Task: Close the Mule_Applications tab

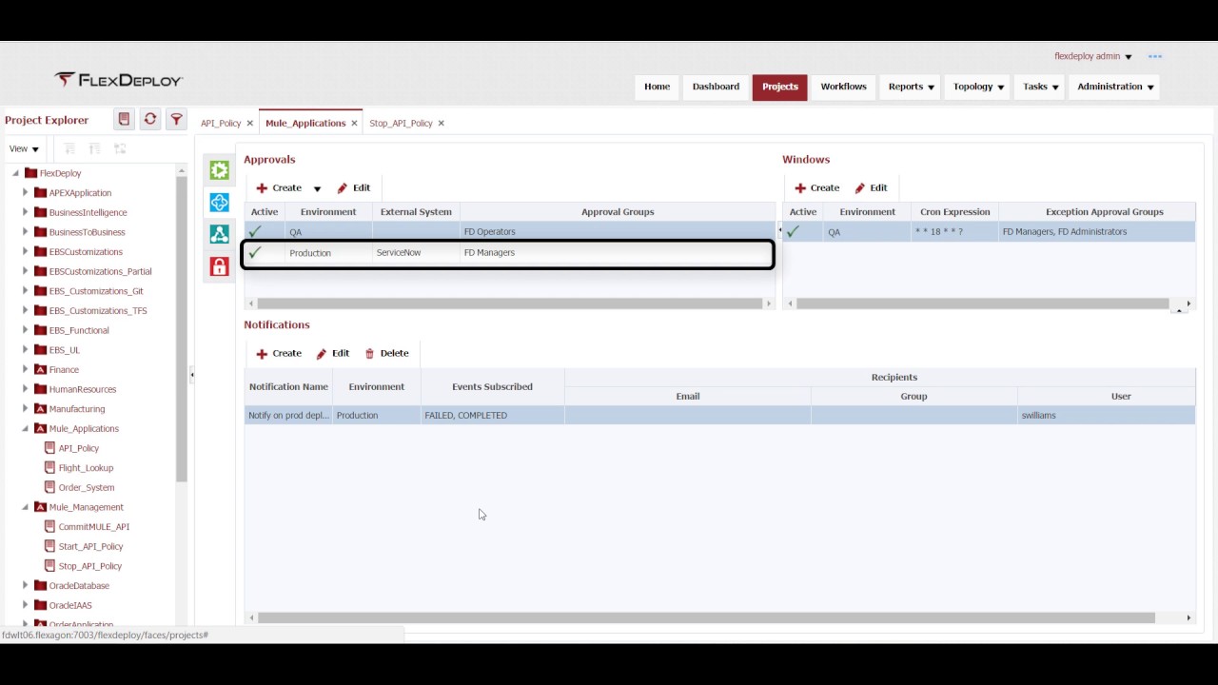Action: [x=354, y=123]
